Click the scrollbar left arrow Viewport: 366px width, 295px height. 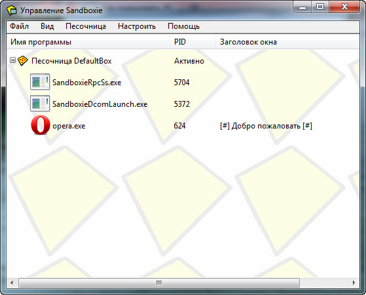(x=12, y=283)
